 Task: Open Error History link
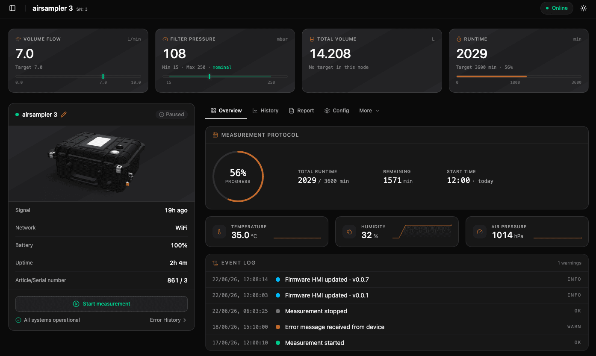168,320
